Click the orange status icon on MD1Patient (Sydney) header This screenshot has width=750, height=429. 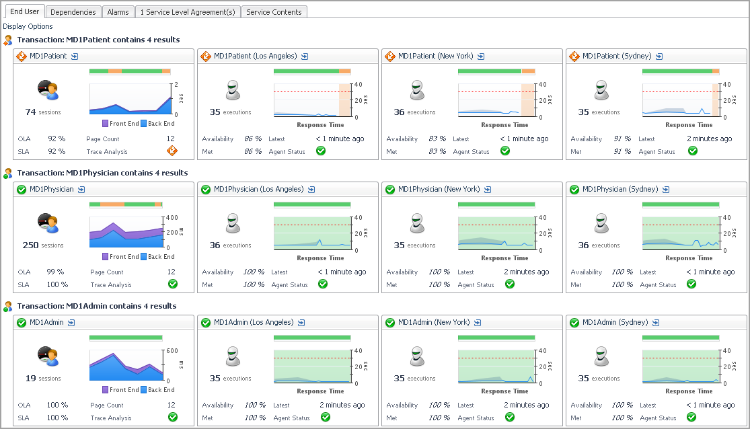pos(574,56)
